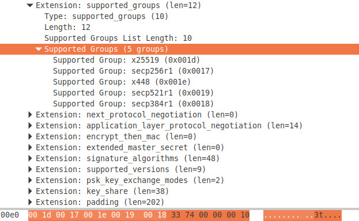Viewport: 359px width, 221px height.
Task: Select the Type: supported_groups (10) row
Action: 180,16
